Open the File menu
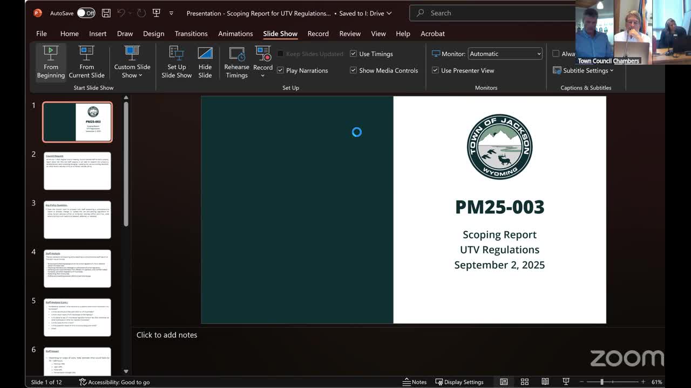 click(x=42, y=33)
